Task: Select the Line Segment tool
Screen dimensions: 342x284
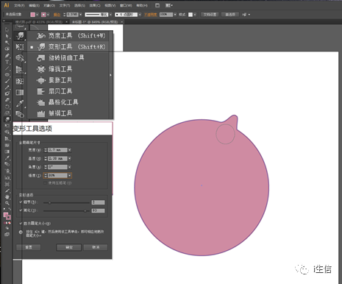Action: coord(7,68)
